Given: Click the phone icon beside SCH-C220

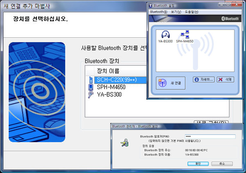Looking at the screenshot, I should click(x=91, y=80).
